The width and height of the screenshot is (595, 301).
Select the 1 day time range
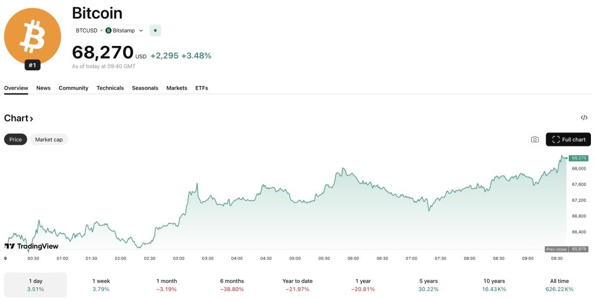[35, 285]
